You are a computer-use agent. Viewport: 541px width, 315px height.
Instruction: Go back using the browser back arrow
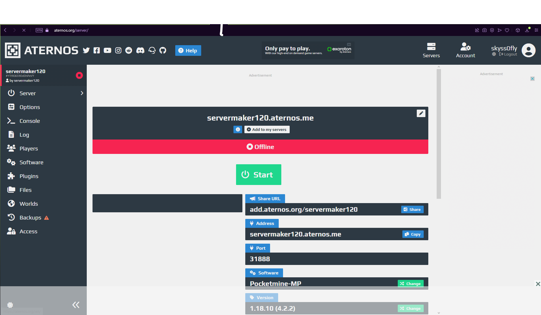click(5, 30)
